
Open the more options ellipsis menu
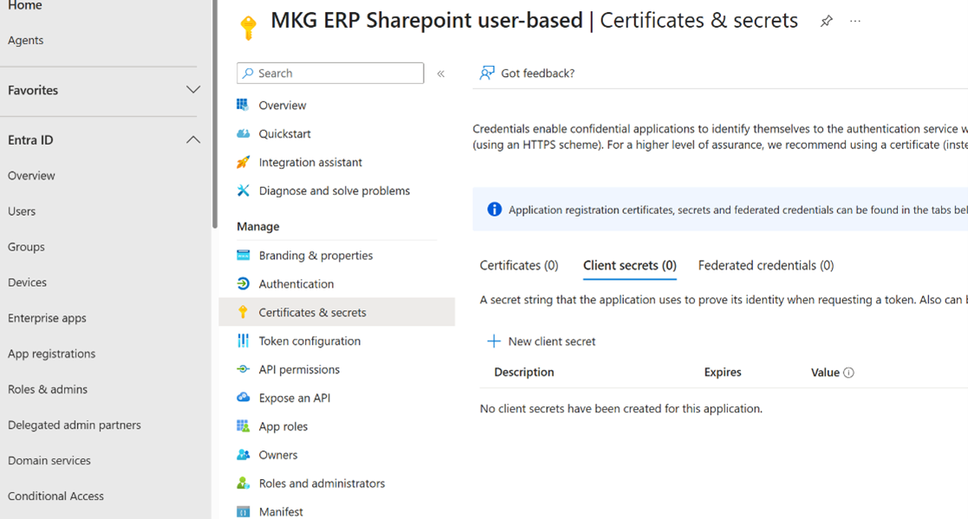point(855,22)
